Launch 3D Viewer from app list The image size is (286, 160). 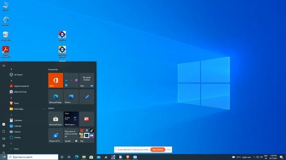(26, 75)
